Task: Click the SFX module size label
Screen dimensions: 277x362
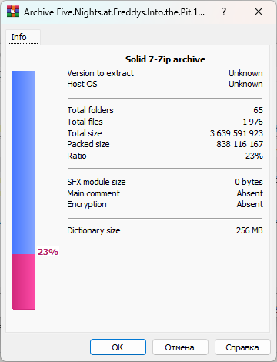Action: coord(96,182)
